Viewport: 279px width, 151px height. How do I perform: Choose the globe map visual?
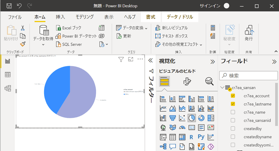pos(163,127)
